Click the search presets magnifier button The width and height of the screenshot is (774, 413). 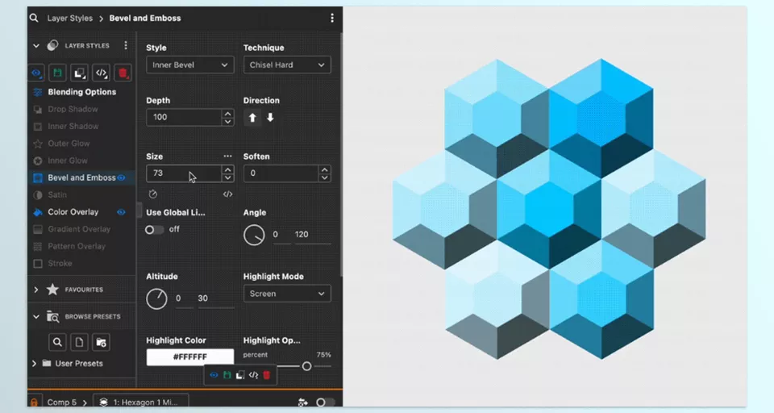pos(57,342)
